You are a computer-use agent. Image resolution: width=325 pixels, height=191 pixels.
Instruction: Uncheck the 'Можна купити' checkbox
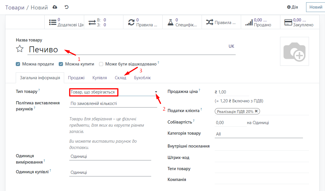tap(61, 64)
